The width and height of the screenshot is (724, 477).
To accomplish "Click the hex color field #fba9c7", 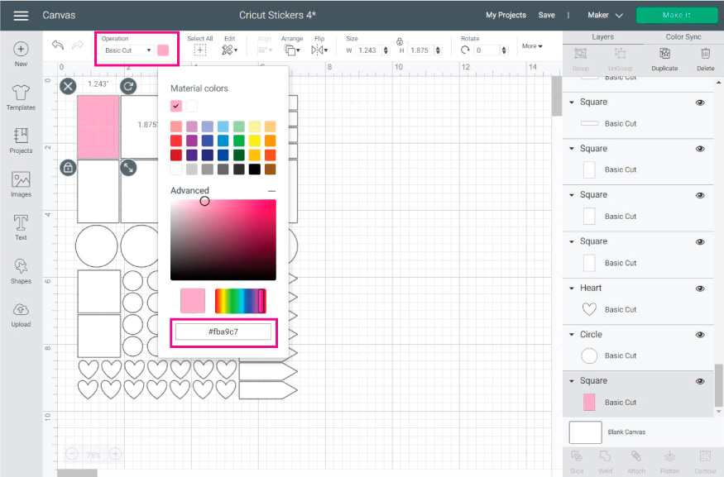I will [x=223, y=332].
